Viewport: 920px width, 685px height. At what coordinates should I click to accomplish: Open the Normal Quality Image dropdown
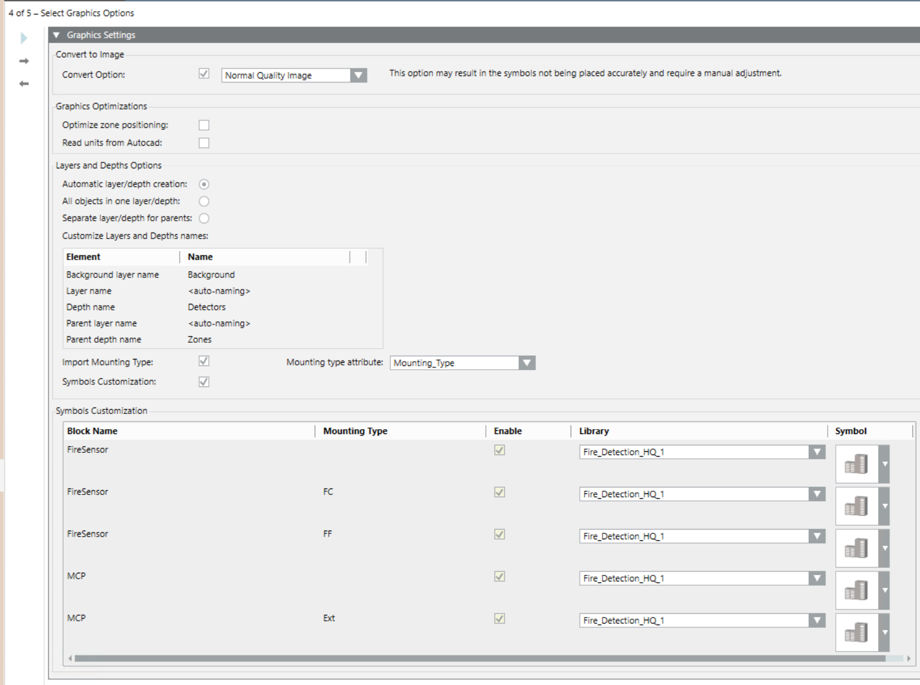click(358, 76)
